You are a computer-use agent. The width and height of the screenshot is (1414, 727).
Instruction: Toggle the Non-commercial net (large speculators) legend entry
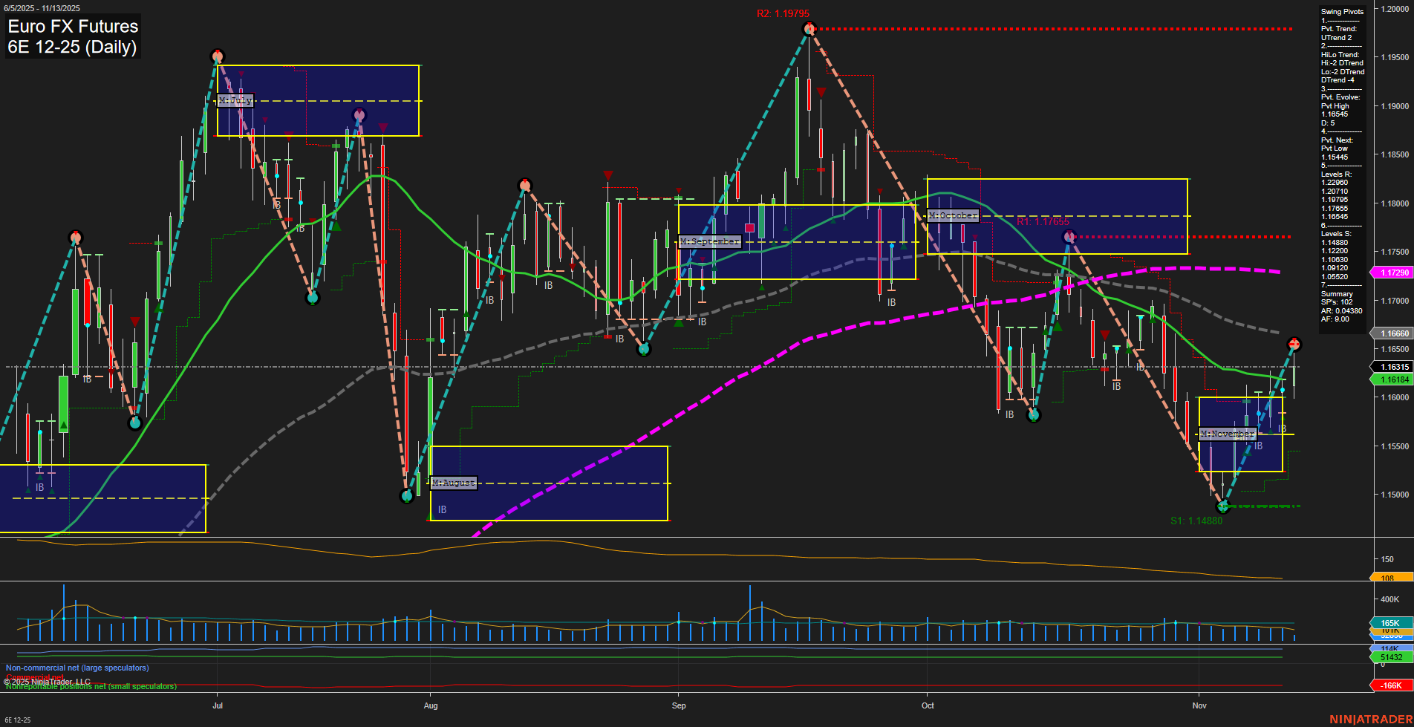(x=76, y=668)
